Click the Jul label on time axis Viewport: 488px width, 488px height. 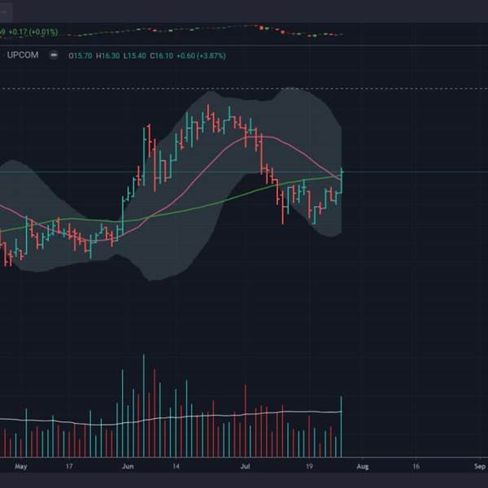(x=246, y=466)
